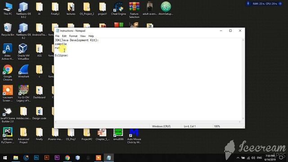
Task: Select the Design code folder
Action: (39, 113)
